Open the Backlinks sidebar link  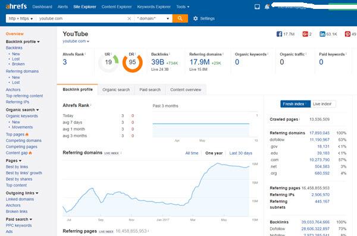pyautogui.click(x=14, y=48)
